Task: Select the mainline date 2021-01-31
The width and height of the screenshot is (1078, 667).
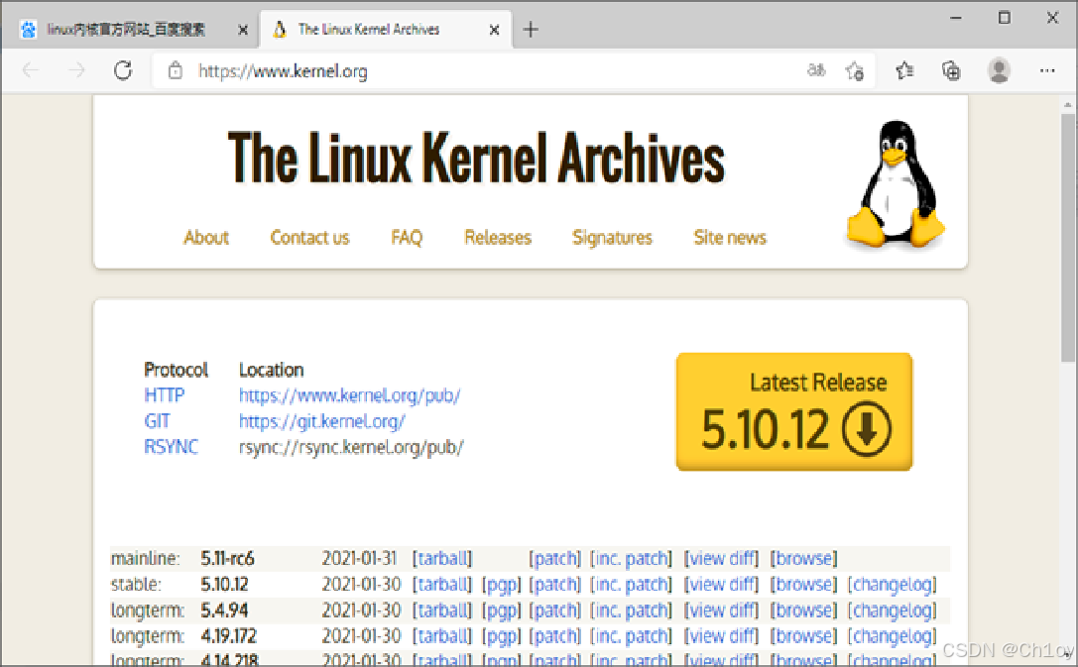Action: pyautogui.click(x=360, y=558)
